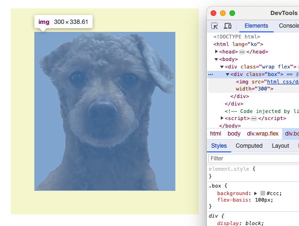Select the html lang="ko" line

pos(238,44)
